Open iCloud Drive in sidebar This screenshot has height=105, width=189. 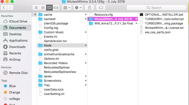[x=16, y=22]
